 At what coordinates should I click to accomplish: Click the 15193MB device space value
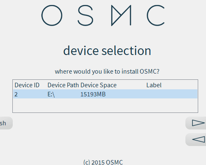(93, 94)
